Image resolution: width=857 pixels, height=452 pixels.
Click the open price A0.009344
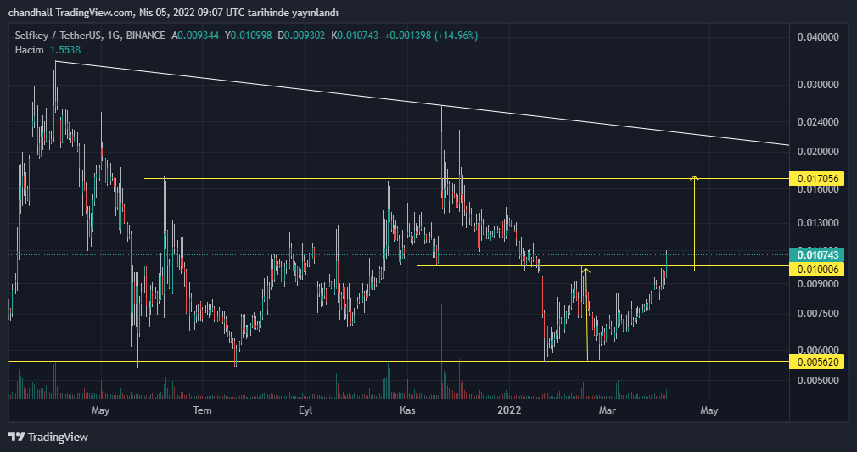pos(195,36)
